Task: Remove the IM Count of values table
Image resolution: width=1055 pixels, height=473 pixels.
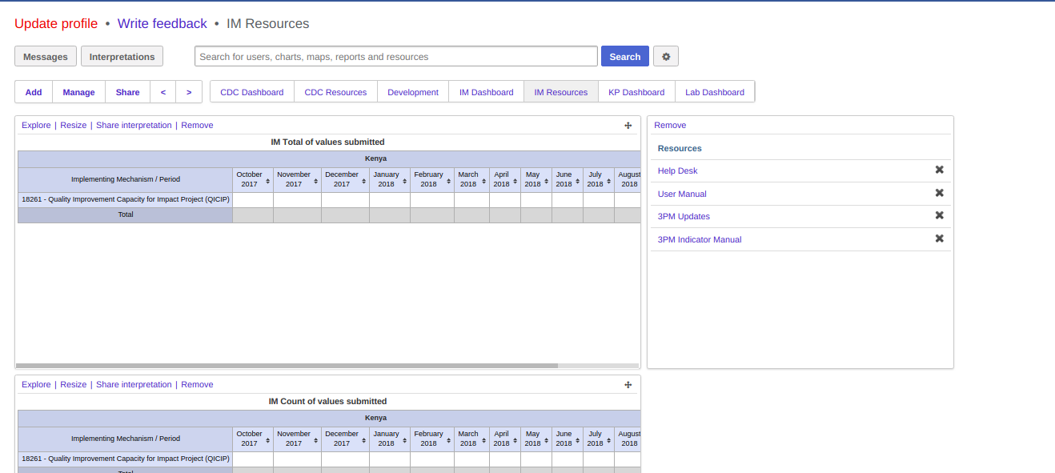Action: point(197,384)
